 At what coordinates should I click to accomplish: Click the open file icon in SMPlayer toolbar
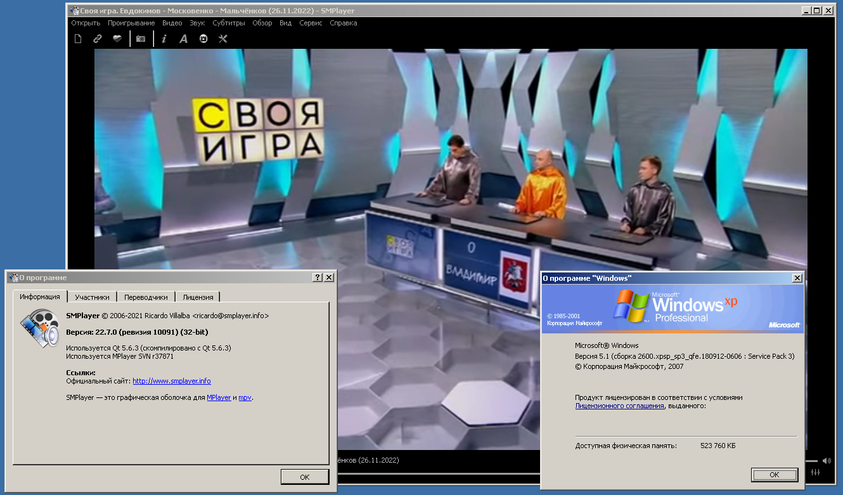[x=78, y=39]
